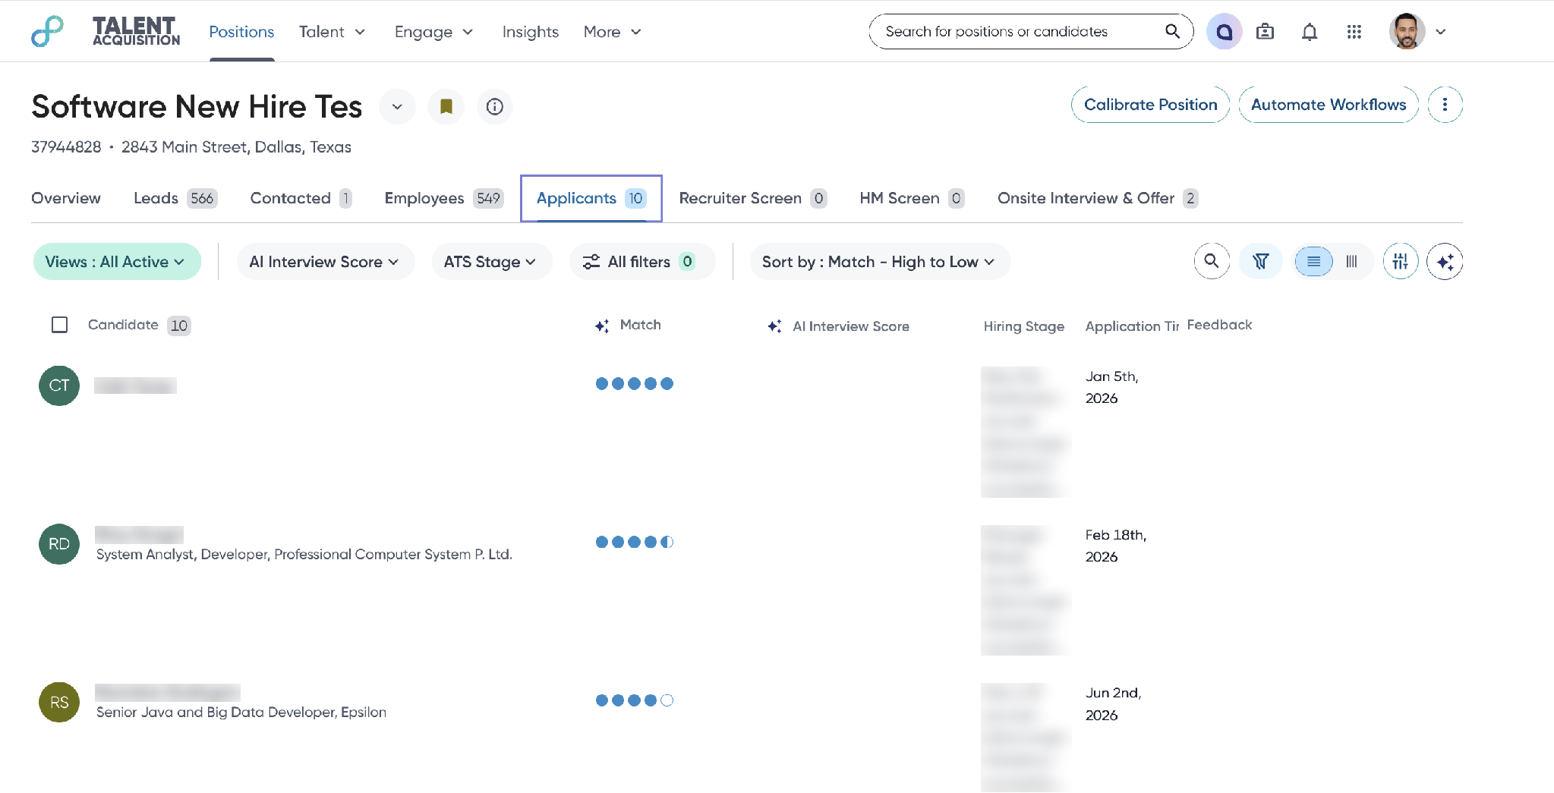
Task: Open the ID badge icon in the header
Action: [1265, 32]
